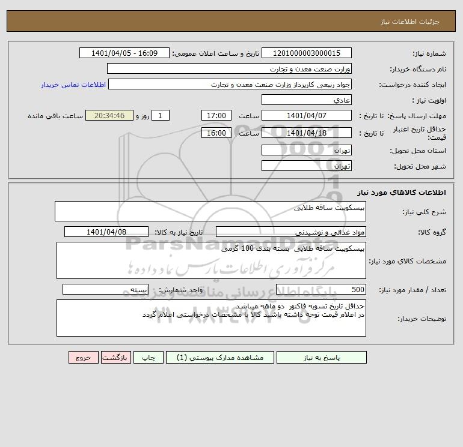Screen dimensions: 463x447
Task: Click the validity time field 16:00
Action: pyautogui.click(x=216, y=133)
